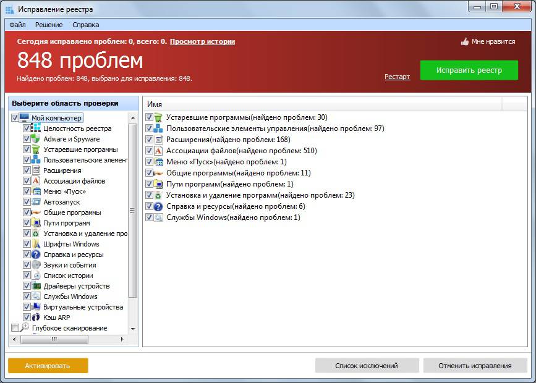Screen dimensions: 536x383
Task: Open the Просмотр истории link
Action: (x=202, y=41)
